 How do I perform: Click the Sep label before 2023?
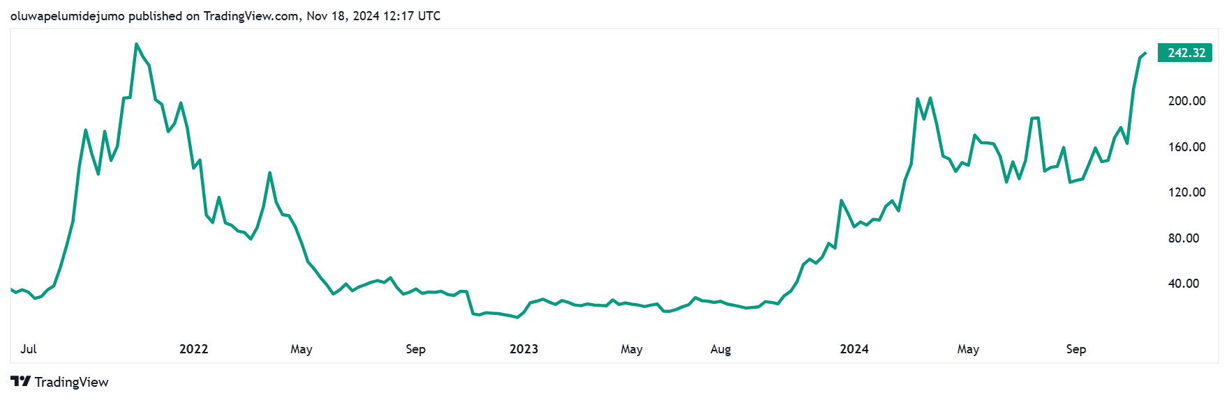click(415, 350)
